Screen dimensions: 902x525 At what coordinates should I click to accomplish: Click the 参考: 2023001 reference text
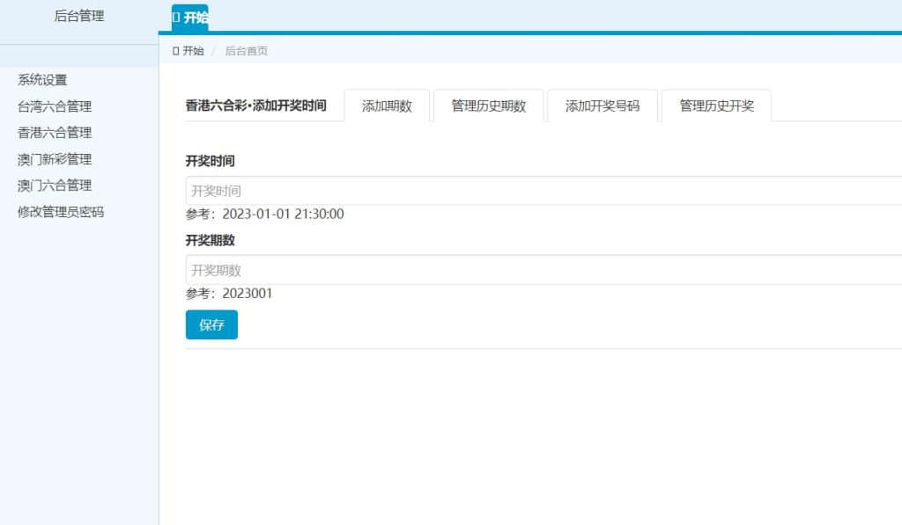point(228,294)
